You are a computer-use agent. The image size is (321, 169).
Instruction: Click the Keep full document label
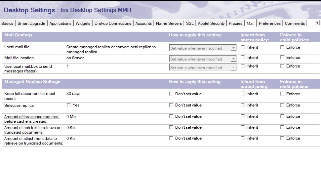coord(30,96)
